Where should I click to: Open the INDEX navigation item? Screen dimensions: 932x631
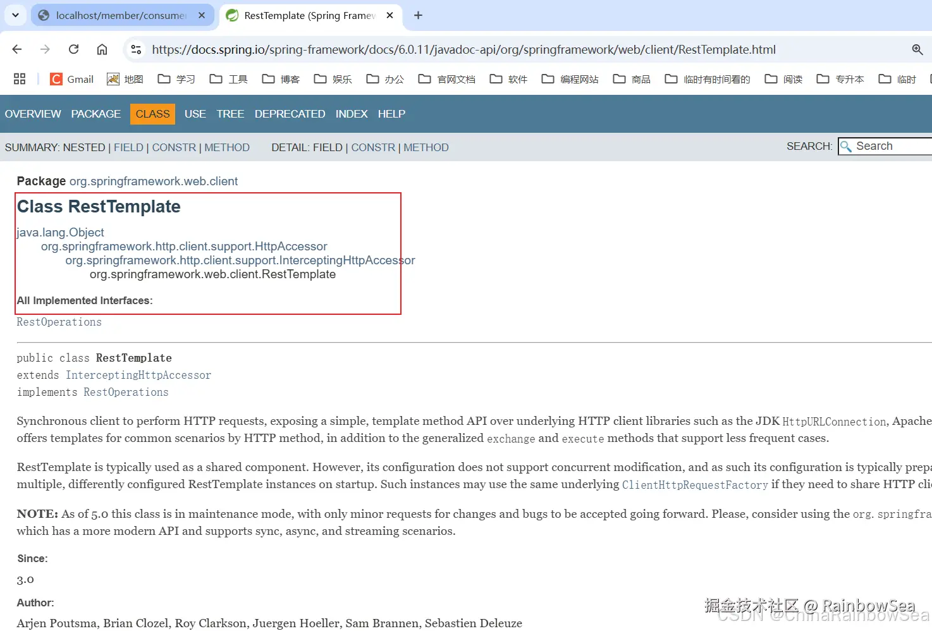point(352,114)
